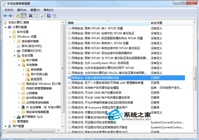Go up one level with the folder-up icon
The width and height of the screenshot is (199, 140).
(18, 16)
